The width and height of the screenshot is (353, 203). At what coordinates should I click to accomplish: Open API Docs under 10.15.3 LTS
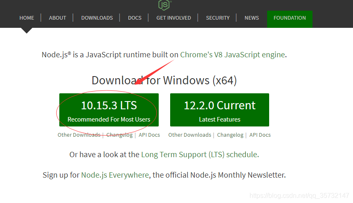click(149, 135)
